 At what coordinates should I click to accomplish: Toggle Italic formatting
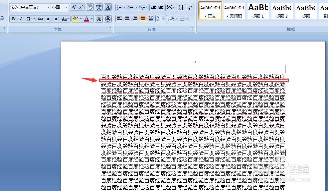(21, 19)
